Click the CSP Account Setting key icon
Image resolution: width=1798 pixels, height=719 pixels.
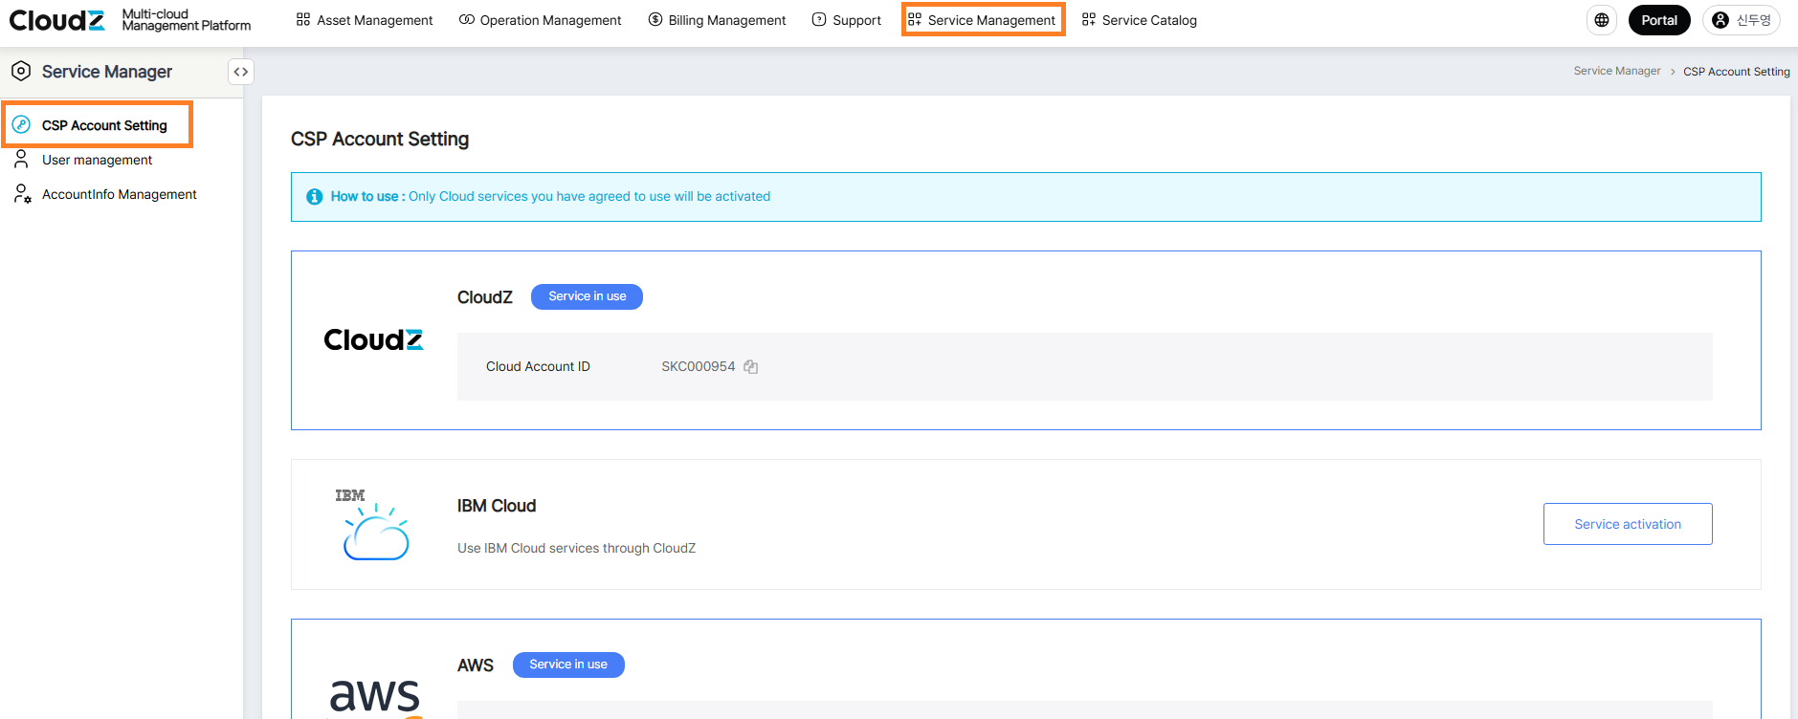point(21,125)
